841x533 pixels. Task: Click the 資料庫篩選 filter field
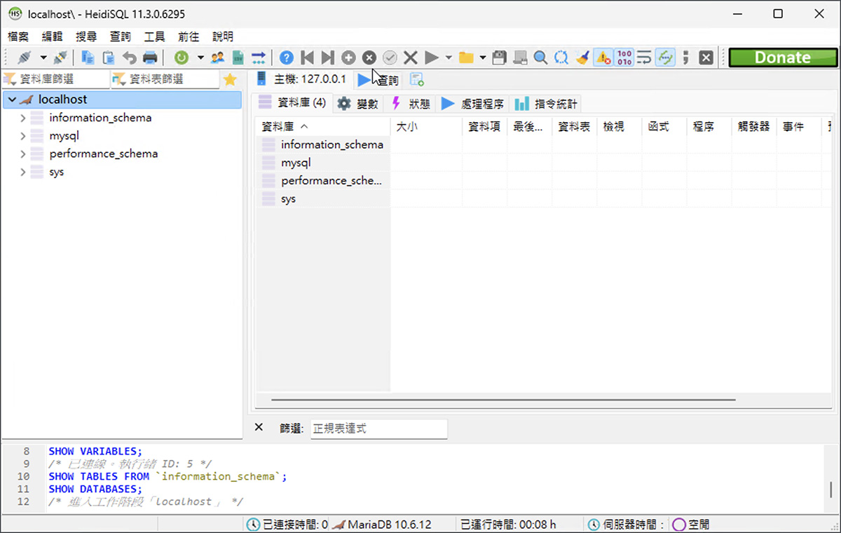(56, 79)
